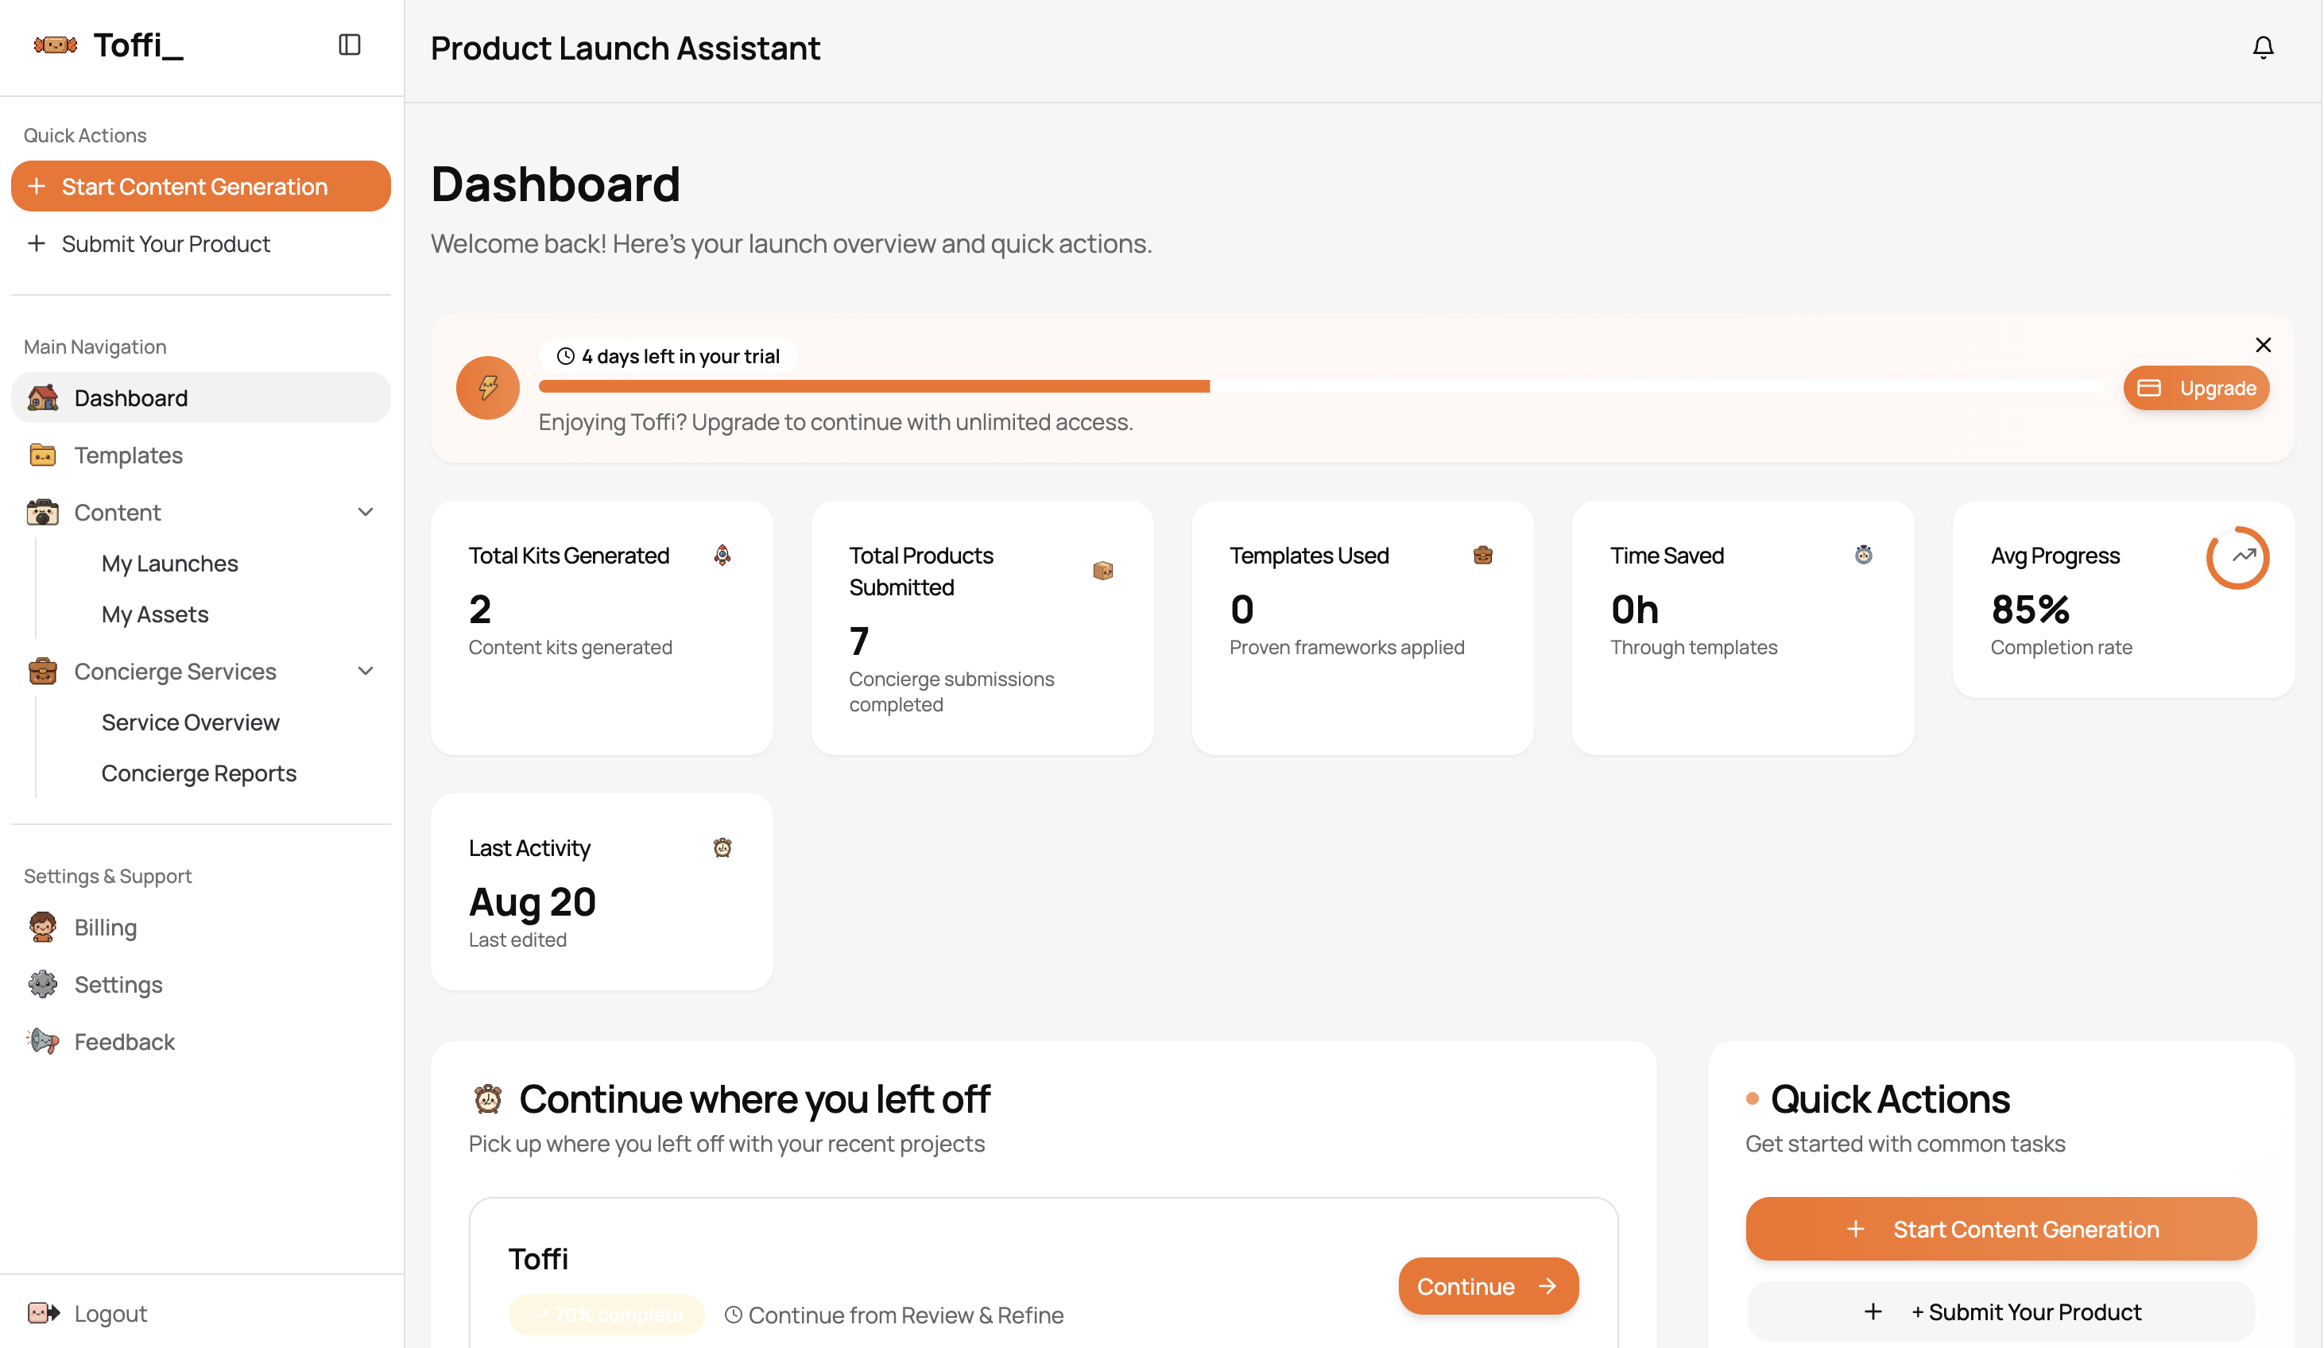Open My Assets
The image size is (2324, 1348).
[155, 614]
